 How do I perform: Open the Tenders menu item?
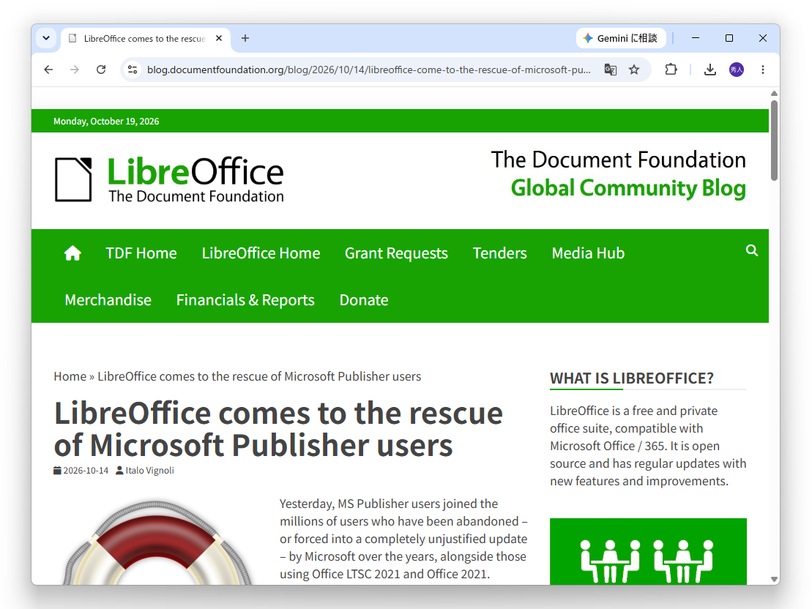click(x=500, y=253)
